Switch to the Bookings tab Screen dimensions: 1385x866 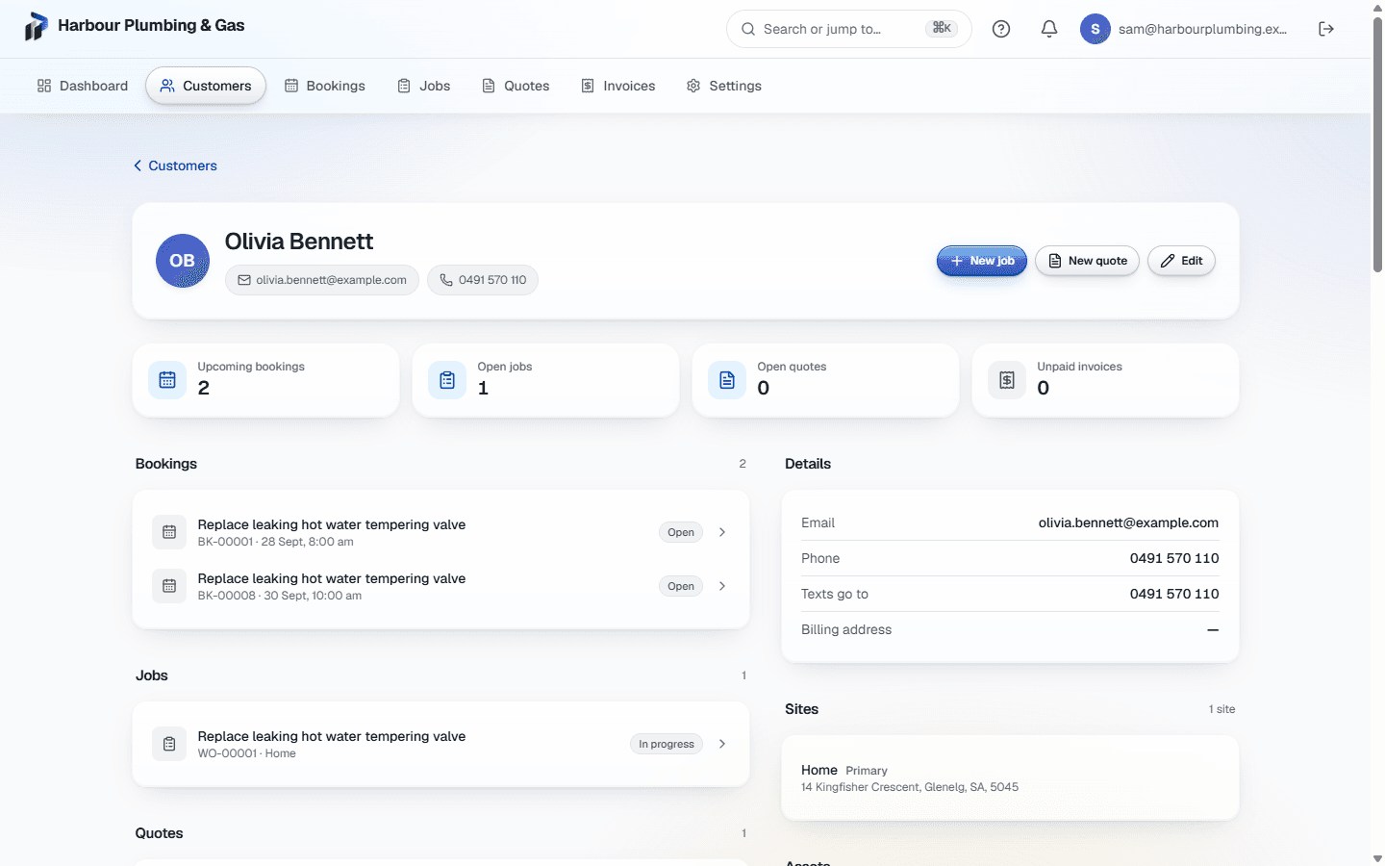pyautogui.click(x=325, y=86)
